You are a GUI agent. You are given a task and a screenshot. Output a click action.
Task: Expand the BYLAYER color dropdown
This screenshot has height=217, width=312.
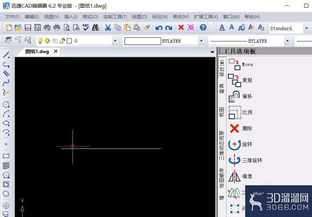201,41
